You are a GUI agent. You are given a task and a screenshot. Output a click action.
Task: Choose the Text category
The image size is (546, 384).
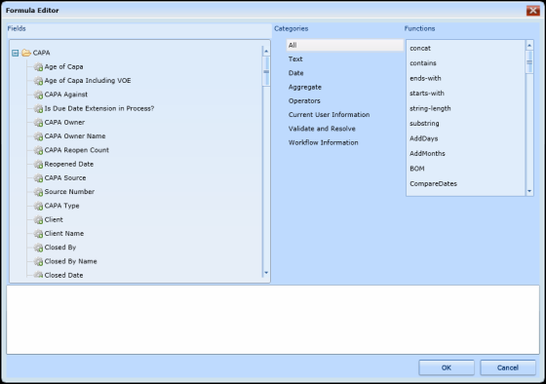pos(295,59)
